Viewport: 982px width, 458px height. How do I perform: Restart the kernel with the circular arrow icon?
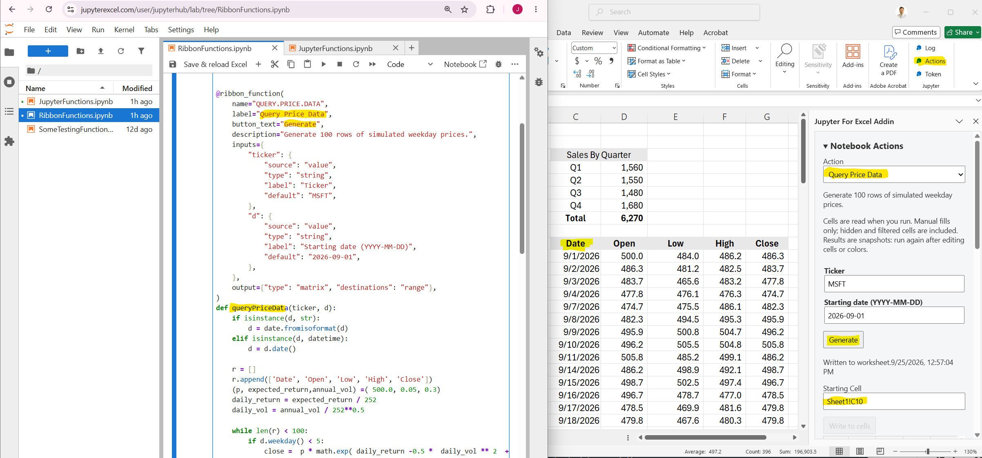point(356,64)
